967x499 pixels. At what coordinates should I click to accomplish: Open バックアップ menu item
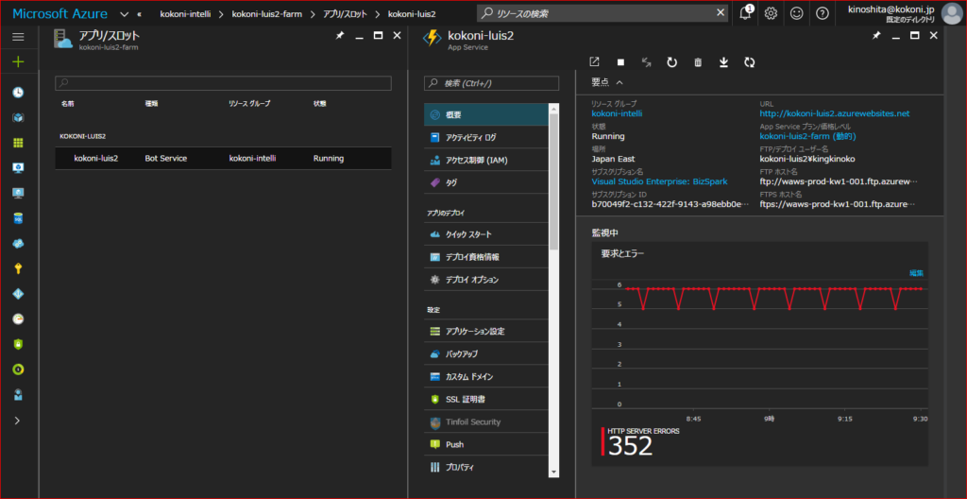[x=486, y=354]
